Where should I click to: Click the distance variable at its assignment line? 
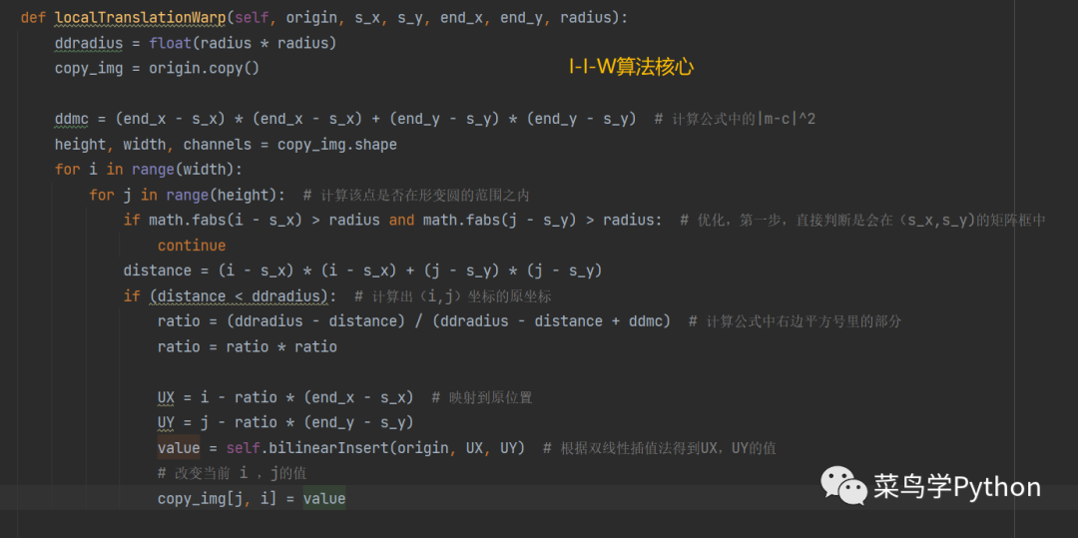(157, 270)
